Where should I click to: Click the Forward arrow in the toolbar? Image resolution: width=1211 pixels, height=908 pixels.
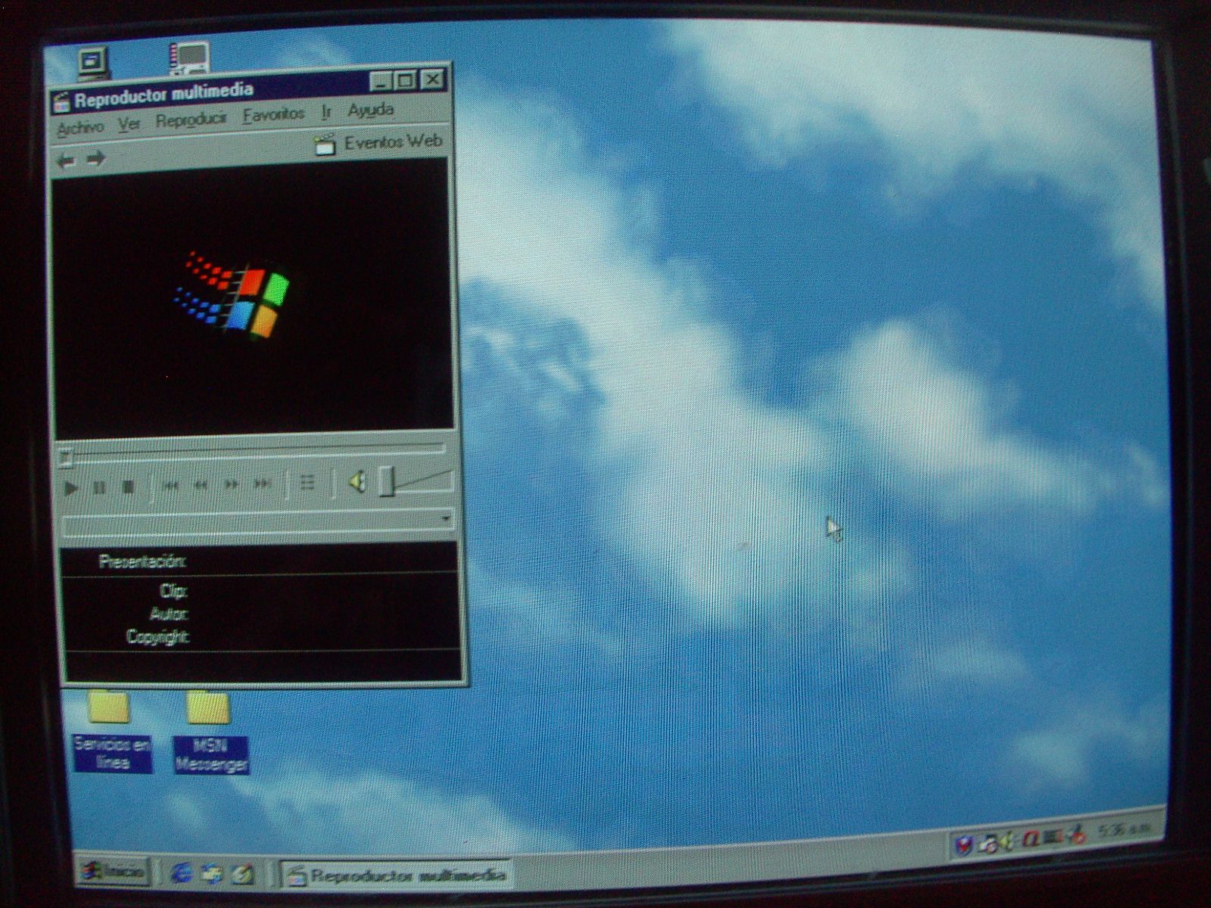[95, 159]
